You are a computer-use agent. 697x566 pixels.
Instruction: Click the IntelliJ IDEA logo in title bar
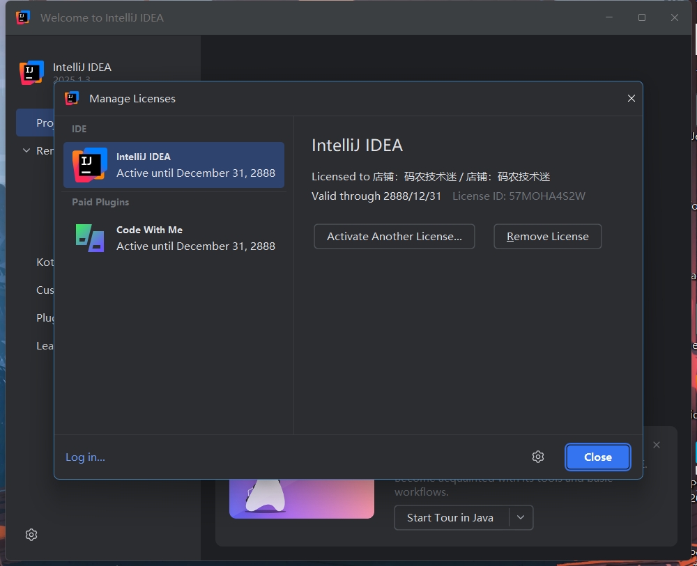point(23,17)
